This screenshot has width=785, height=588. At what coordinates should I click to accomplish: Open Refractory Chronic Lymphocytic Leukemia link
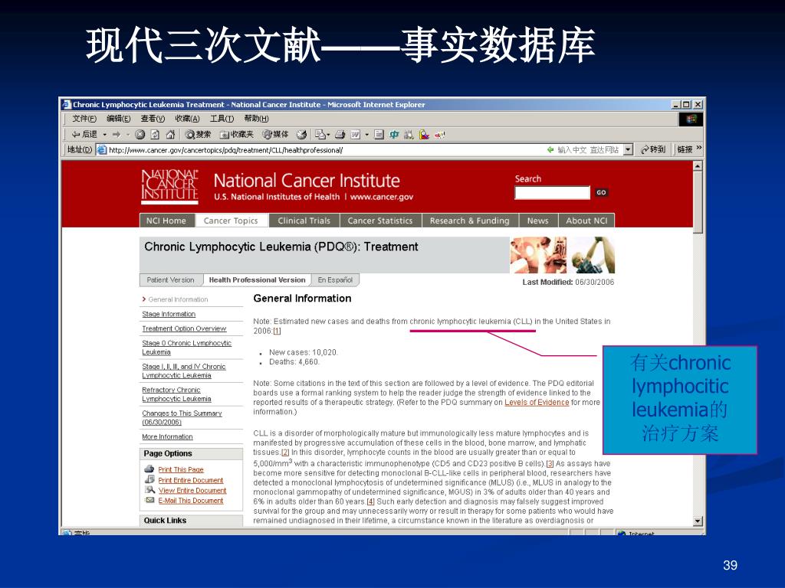pyautogui.click(x=176, y=394)
